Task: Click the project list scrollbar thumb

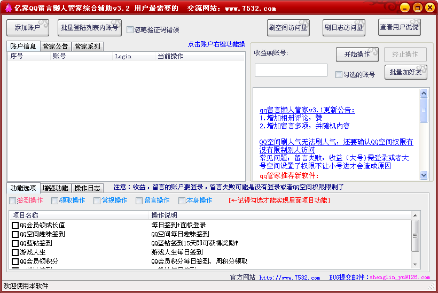Action: click(415, 236)
